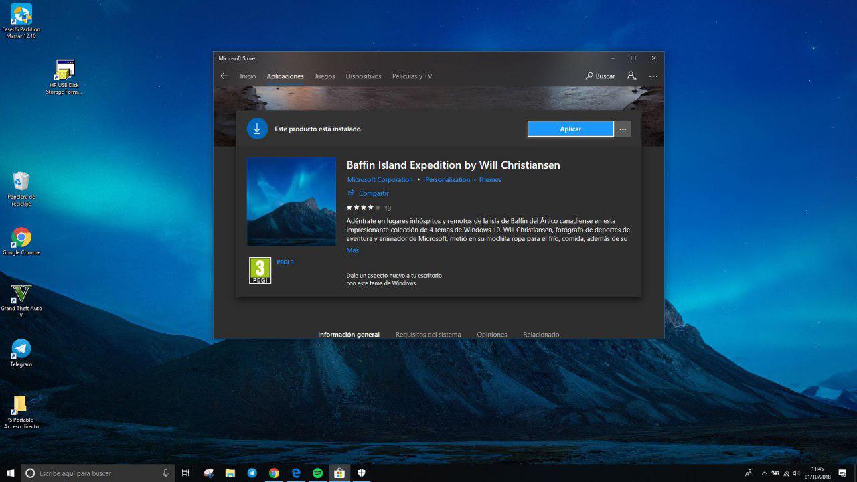The width and height of the screenshot is (857, 482).
Task: Select the Información general section tab
Action: click(349, 335)
